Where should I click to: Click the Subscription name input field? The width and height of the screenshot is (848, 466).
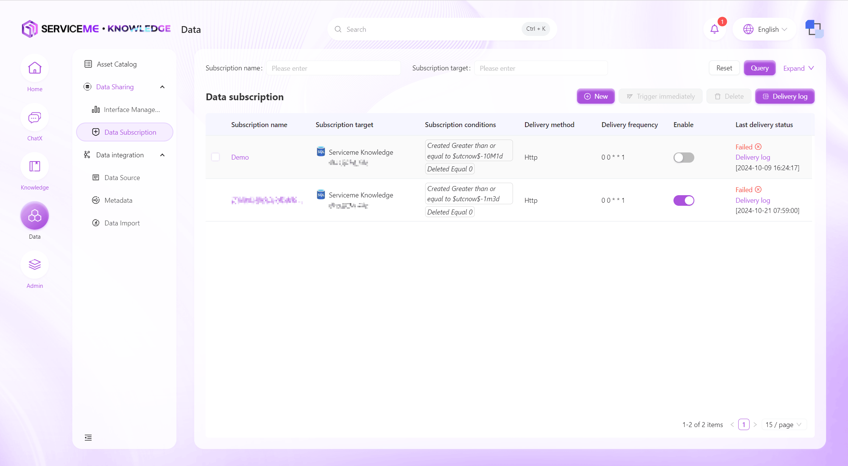coord(333,68)
